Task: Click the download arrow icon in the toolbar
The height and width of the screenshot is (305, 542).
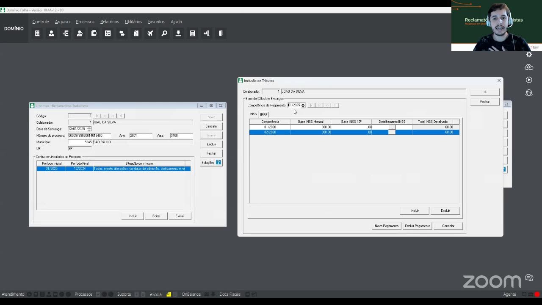Action: click(x=178, y=33)
